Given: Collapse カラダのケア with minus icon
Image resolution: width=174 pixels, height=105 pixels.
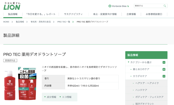Looking at the screenshot, I should tap(164, 76).
